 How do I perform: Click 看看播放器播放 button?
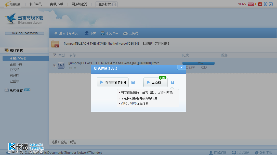(113, 82)
